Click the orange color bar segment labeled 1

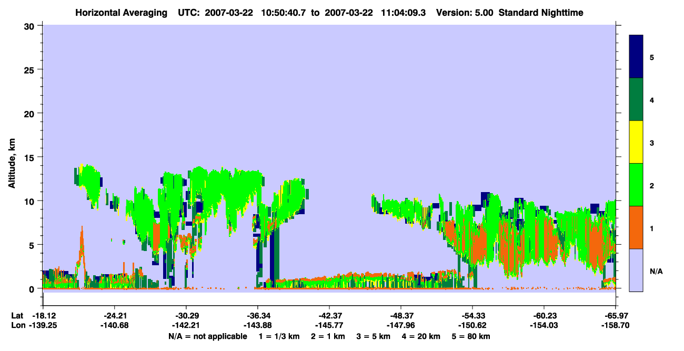coord(636,227)
